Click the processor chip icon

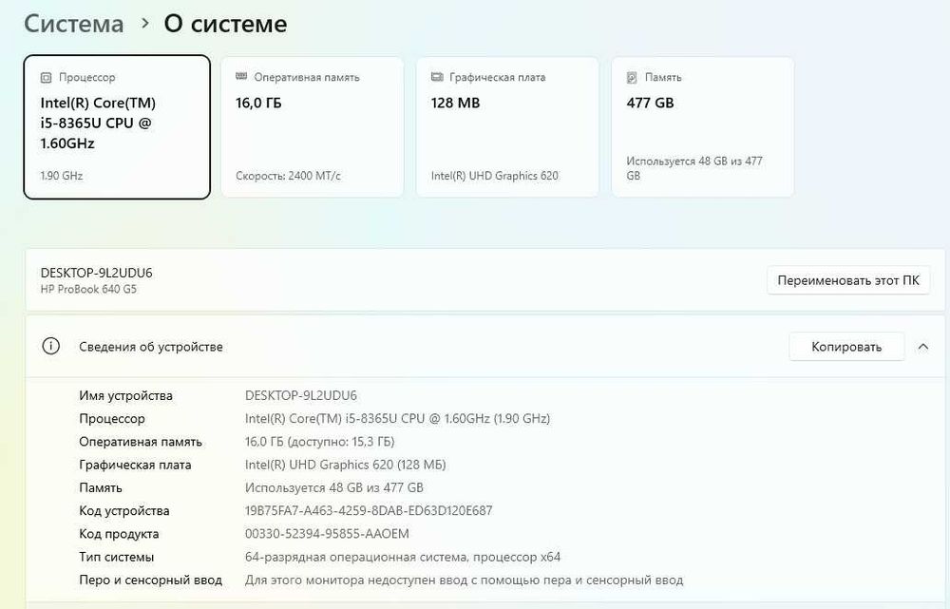46,78
